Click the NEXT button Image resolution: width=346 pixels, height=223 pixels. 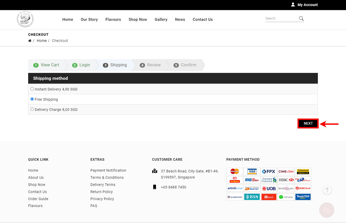coord(308,123)
